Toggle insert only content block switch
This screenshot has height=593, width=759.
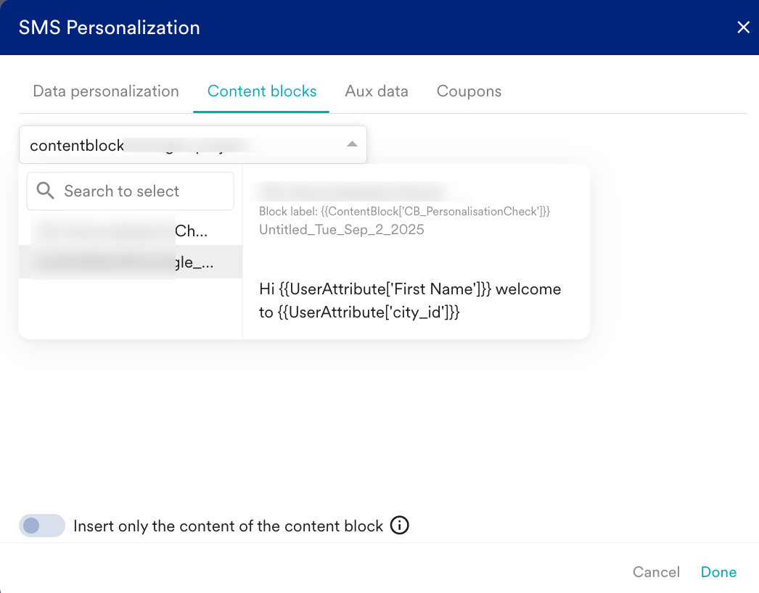[41, 526]
